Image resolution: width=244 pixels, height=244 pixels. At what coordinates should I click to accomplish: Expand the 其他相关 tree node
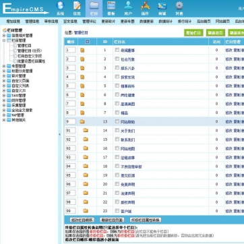coord(4,120)
